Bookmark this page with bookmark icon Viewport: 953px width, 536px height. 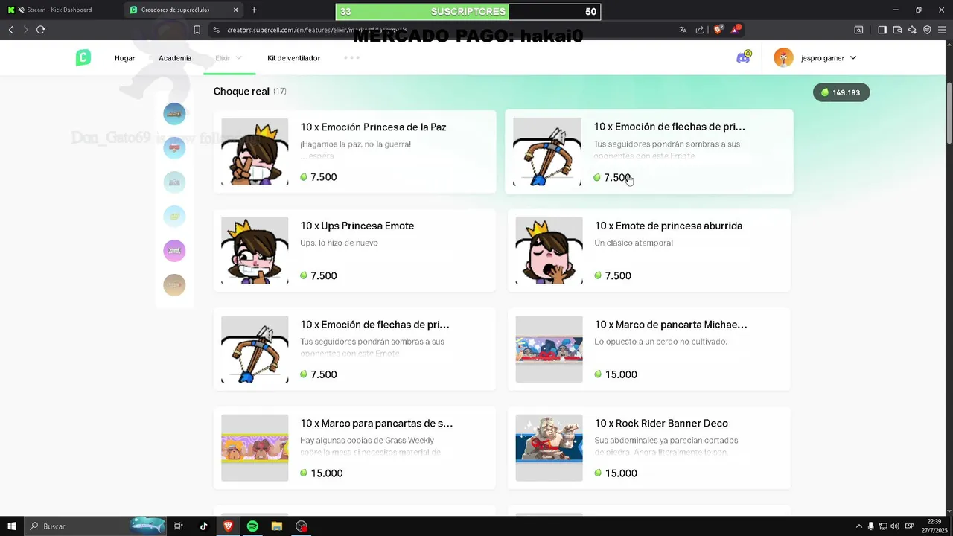[197, 30]
